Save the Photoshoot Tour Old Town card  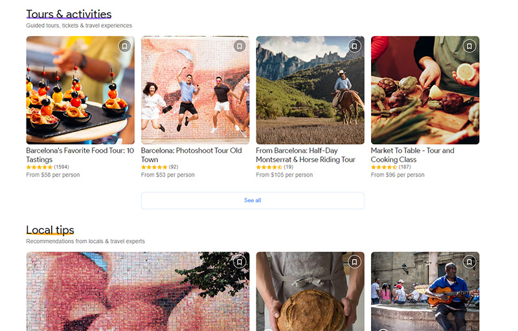240,46
